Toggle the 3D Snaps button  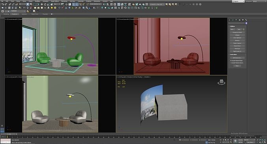pos(73,4)
